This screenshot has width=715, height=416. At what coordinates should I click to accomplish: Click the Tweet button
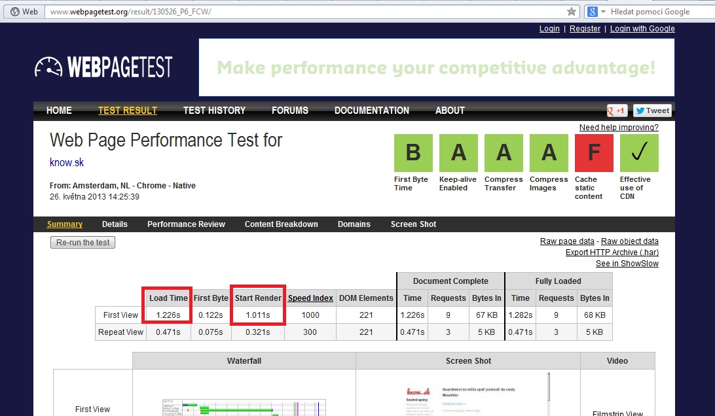[x=652, y=111]
